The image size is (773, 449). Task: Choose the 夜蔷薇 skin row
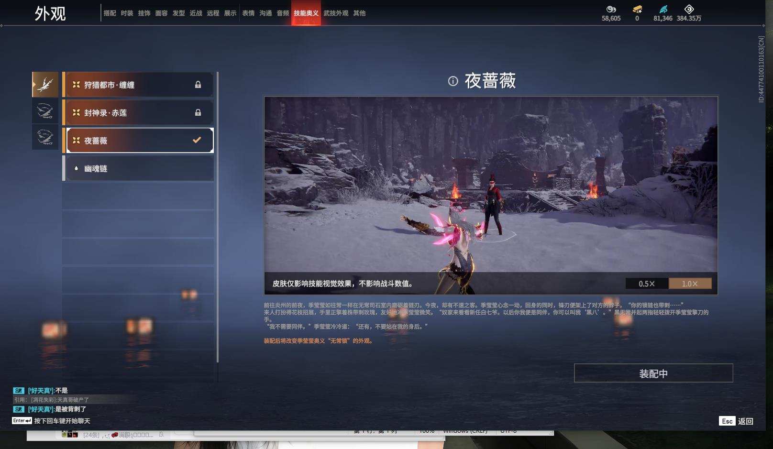pos(138,140)
